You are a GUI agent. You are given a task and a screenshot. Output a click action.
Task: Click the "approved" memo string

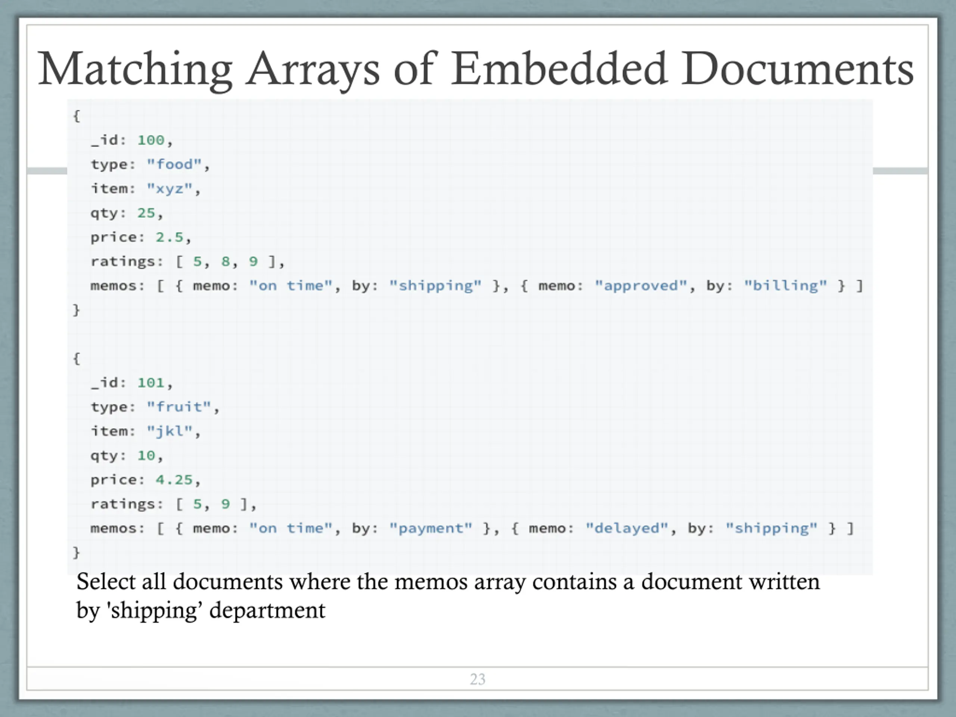click(641, 286)
